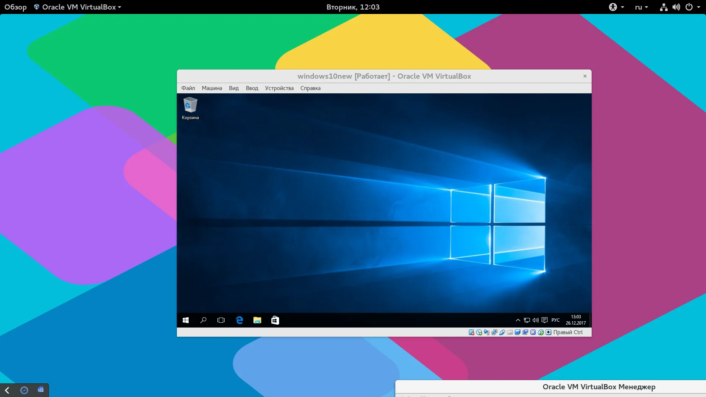Click the mouse integration status icon

tap(541, 332)
